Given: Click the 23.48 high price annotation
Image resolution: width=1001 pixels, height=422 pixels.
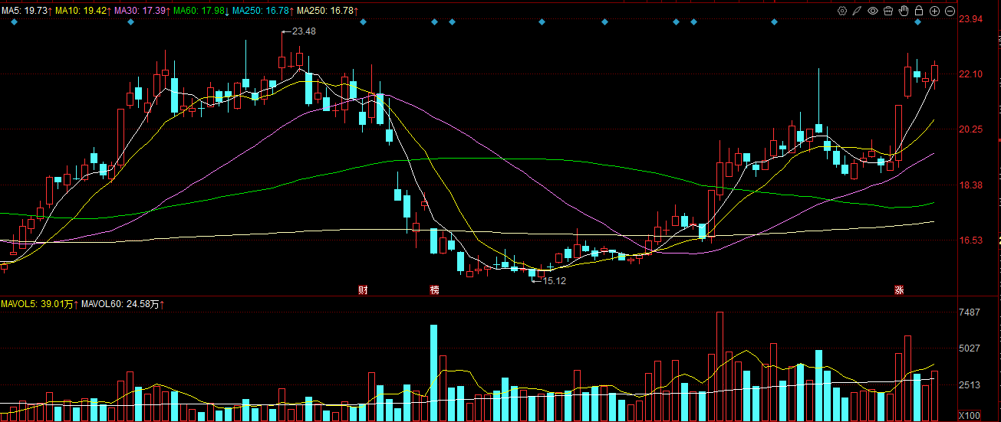Looking at the screenshot, I should coord(304,31).
